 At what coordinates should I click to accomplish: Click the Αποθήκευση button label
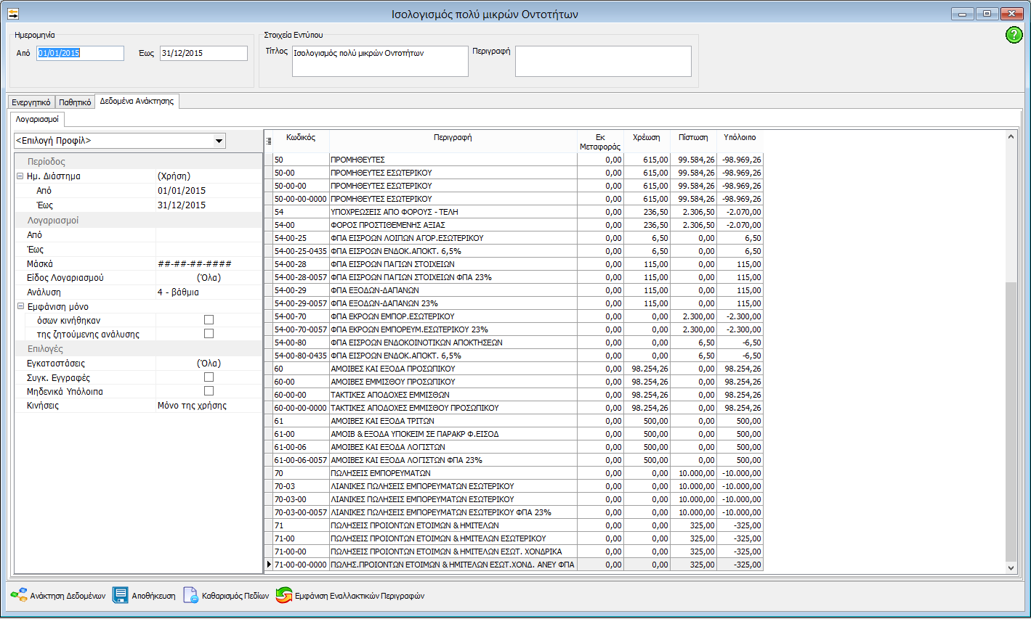click(153, 596)
